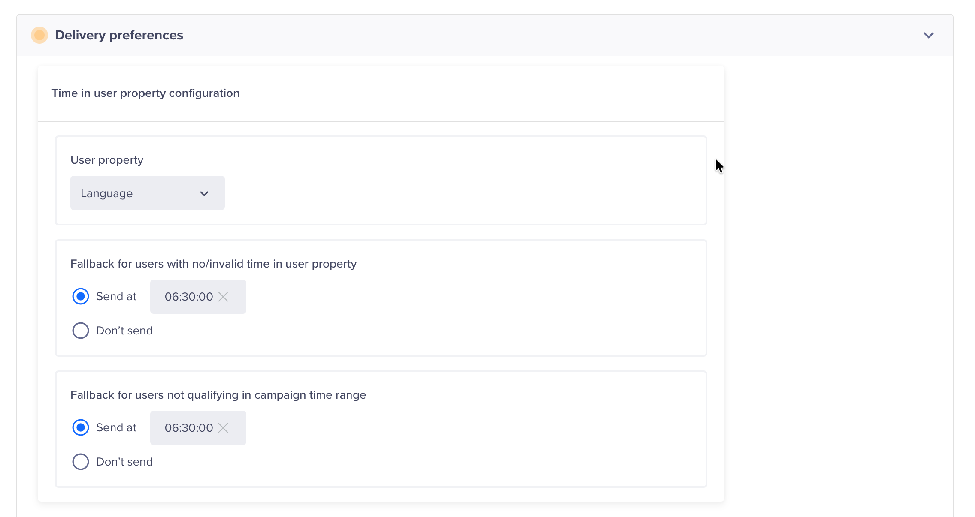The height and width of the screenshot is (517, 975).
Task: Clear the invalid-time fallback 06:30:00 value
Action: pos(223,297)
